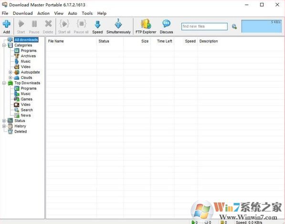Open Games under Top Downloads
Viewport: 285px width, 224px height.
click(27, 99)
